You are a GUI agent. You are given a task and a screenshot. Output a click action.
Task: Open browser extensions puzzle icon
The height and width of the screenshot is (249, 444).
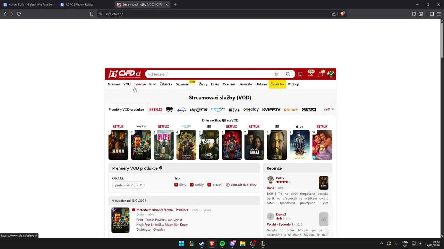click(414, 14)
